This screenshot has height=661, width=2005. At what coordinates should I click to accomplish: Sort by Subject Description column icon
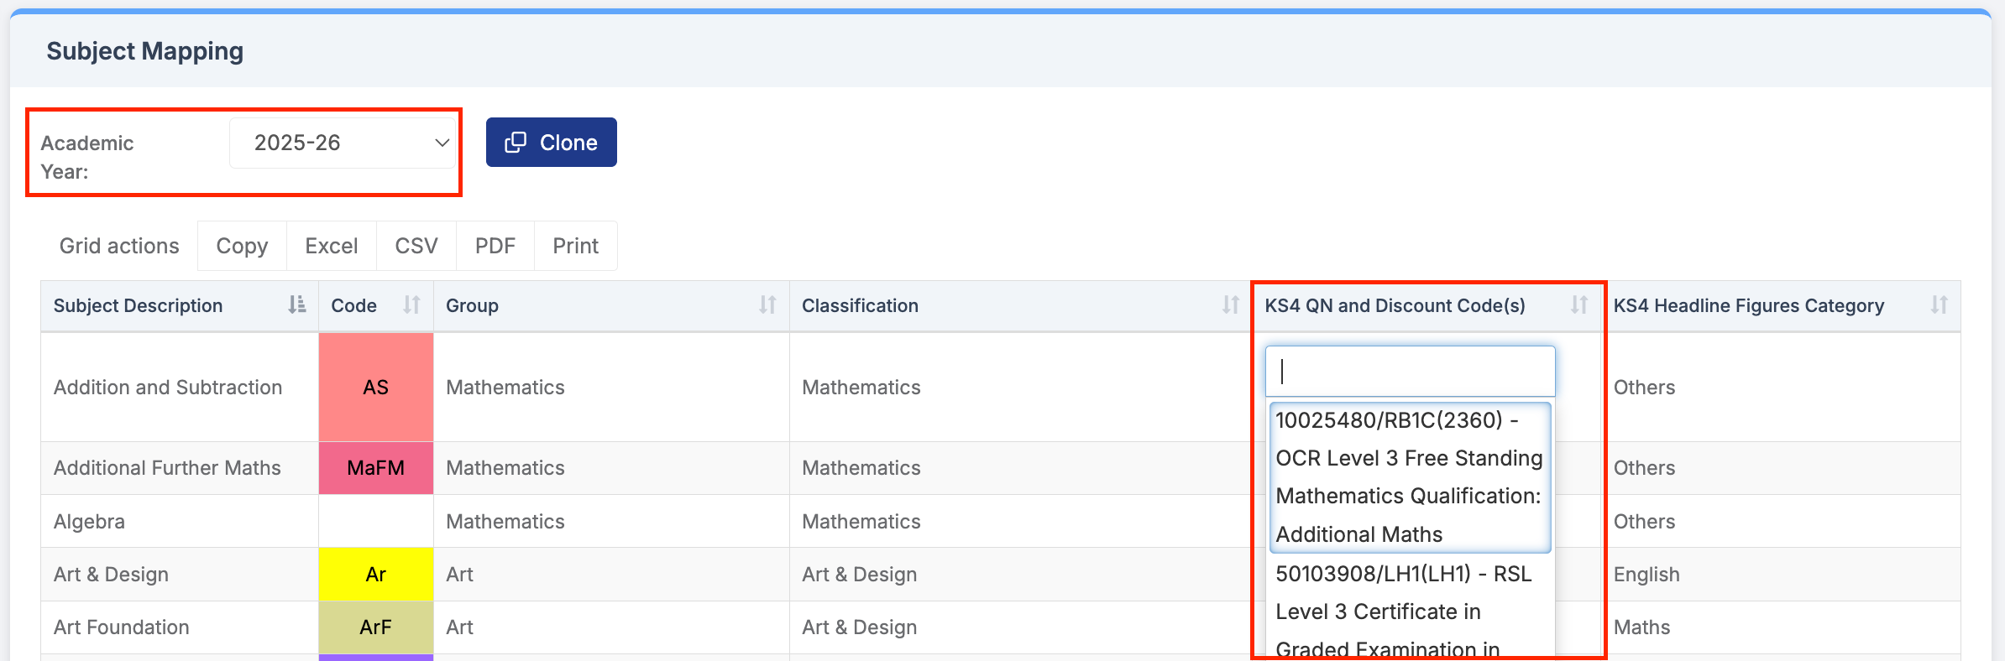(x=297, y=305)
